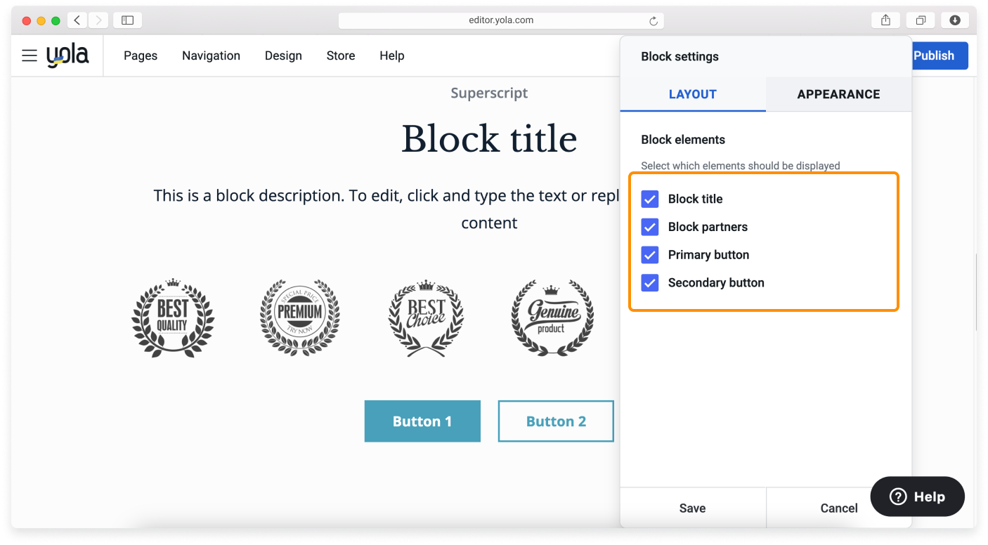This screenshot has height=545, width=988.
Task: Click the browser back arrow
Action: coord(77,20)
